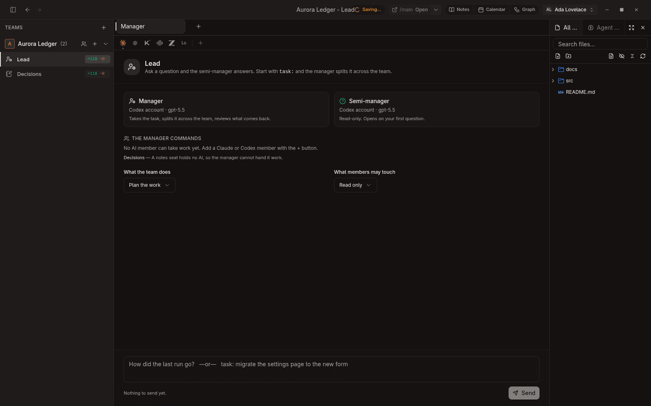651x406 pixels.
Task: Switch to the All files tab
Action: click(566, 28)
